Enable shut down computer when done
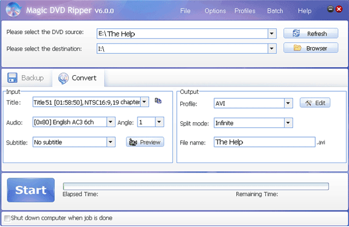Screen dimensions: 349x227 point(7,218)
